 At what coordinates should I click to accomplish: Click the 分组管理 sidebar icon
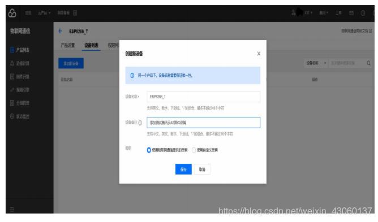point(12,103)
